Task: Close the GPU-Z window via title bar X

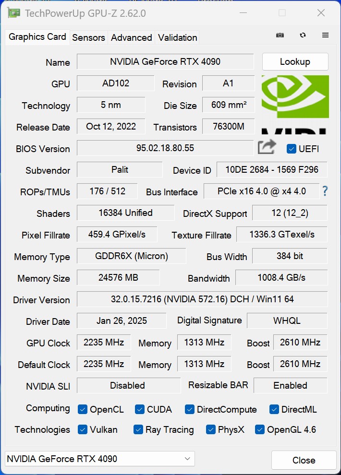Action: [x=321, y=13]
